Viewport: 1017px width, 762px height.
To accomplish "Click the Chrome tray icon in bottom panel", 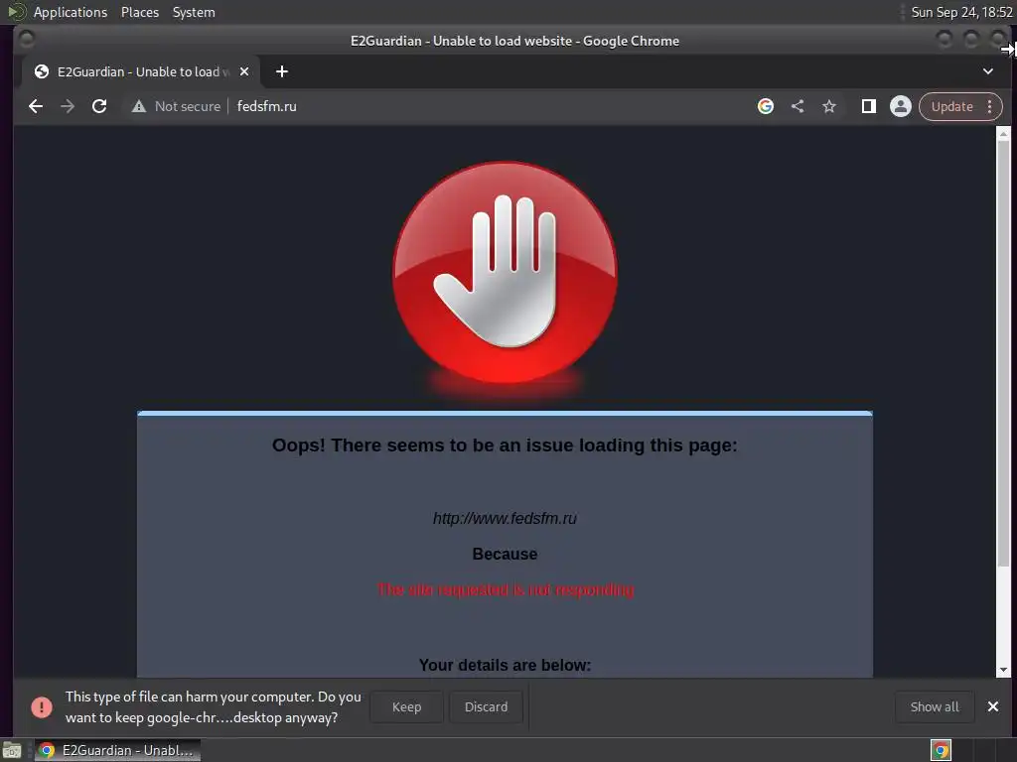I will (942, 750).
